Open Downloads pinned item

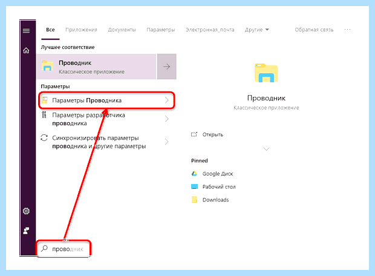pyautogui.click(x=215, y=200)
